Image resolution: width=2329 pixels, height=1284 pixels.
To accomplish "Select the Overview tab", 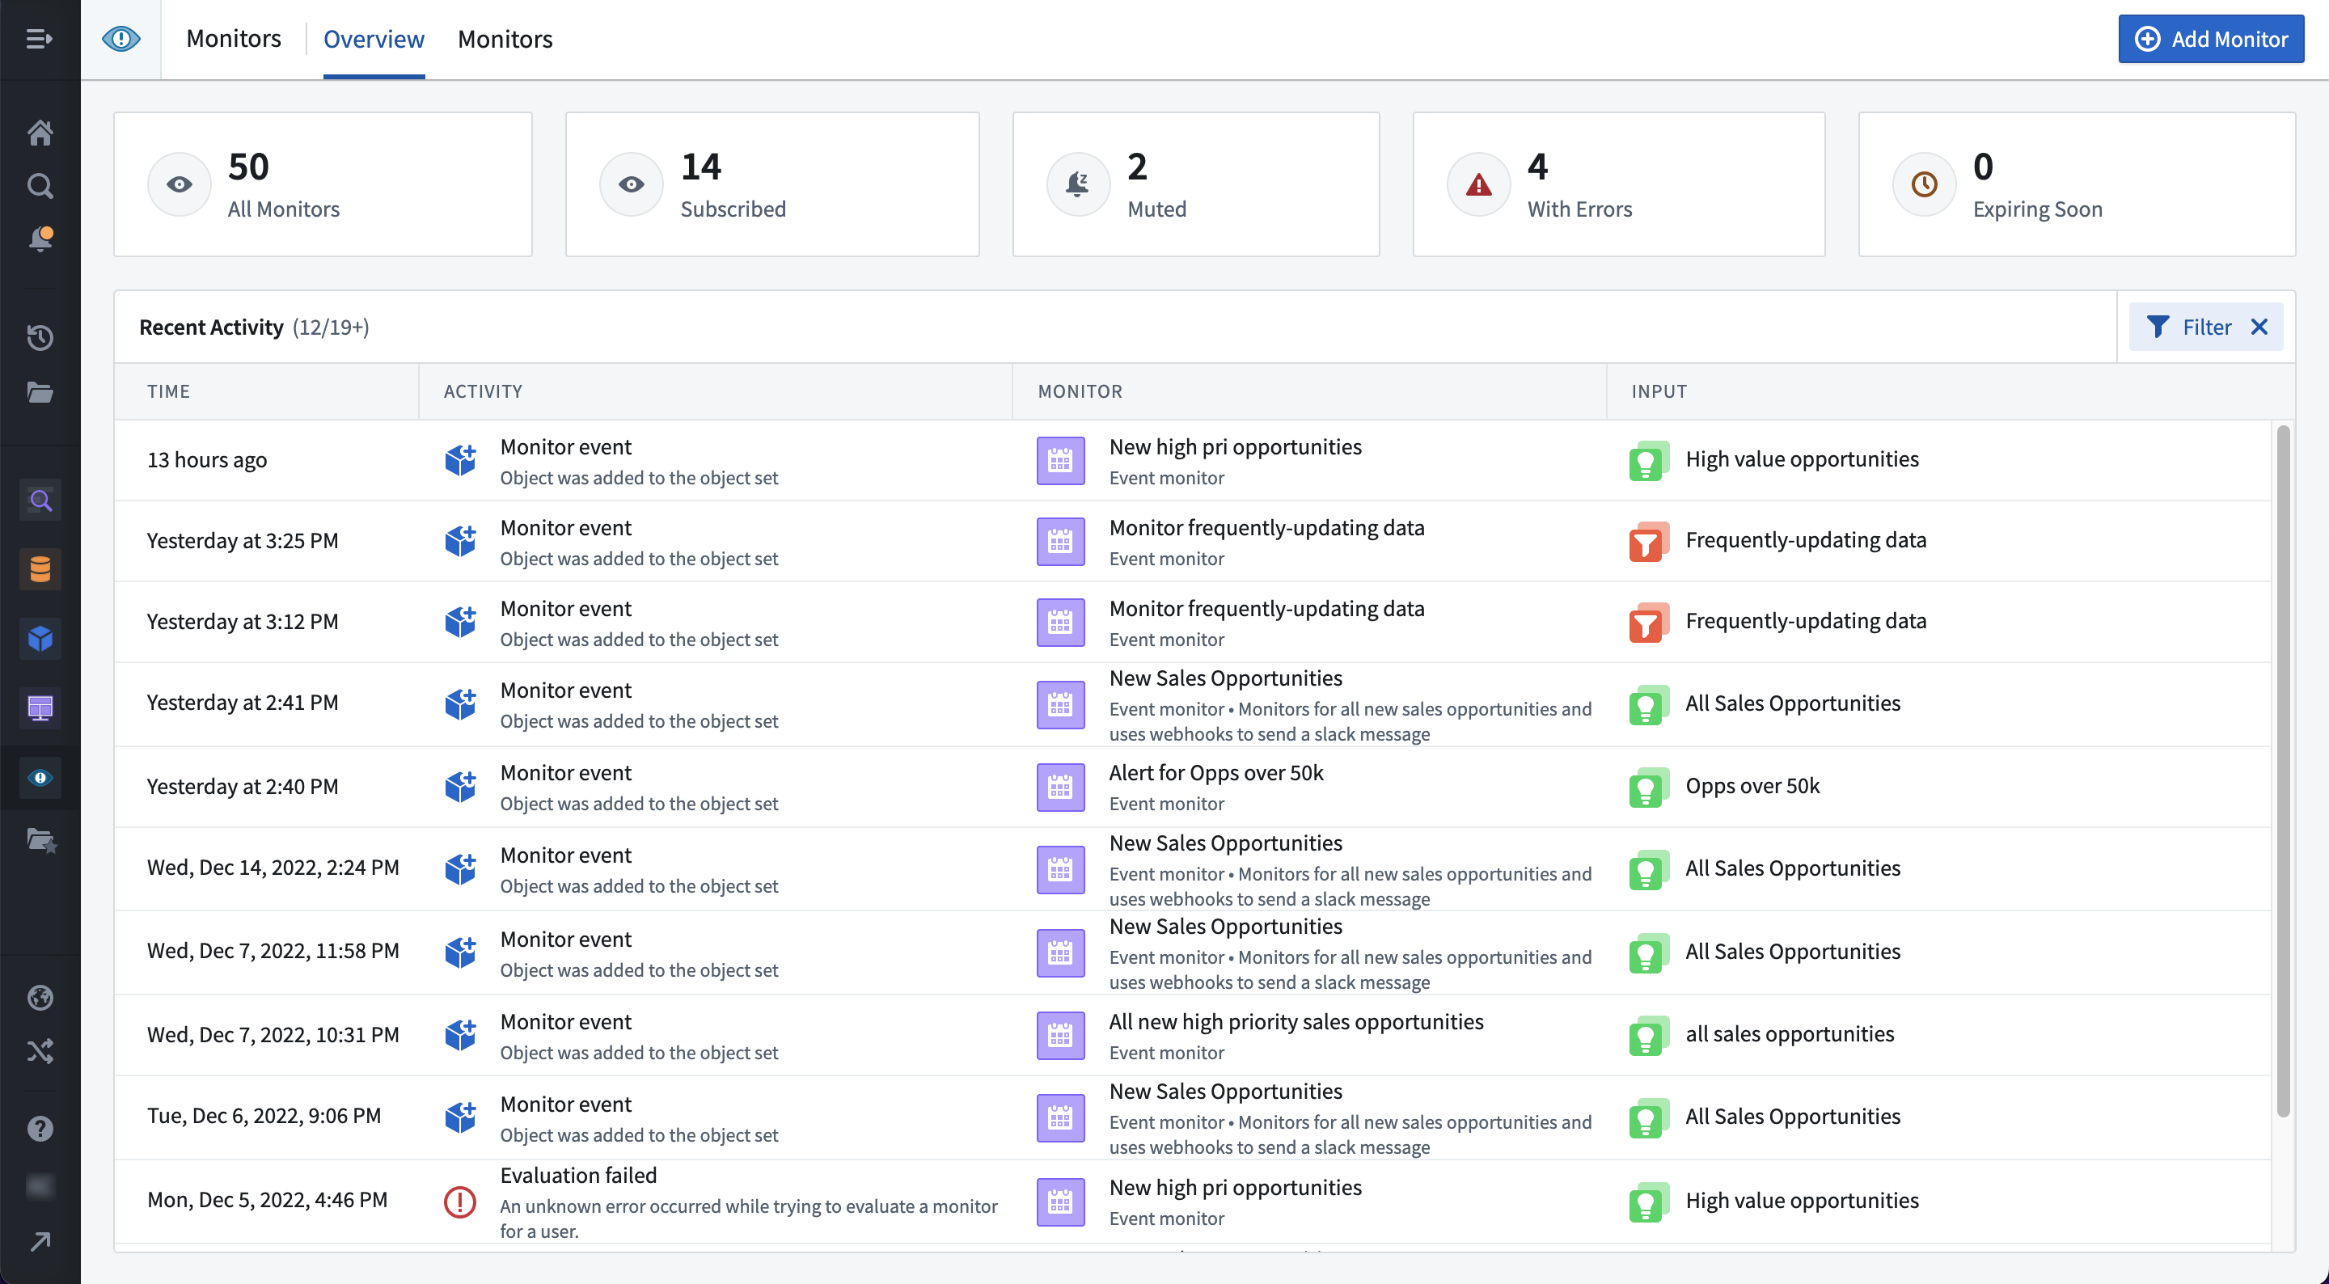I will [373, 38].
